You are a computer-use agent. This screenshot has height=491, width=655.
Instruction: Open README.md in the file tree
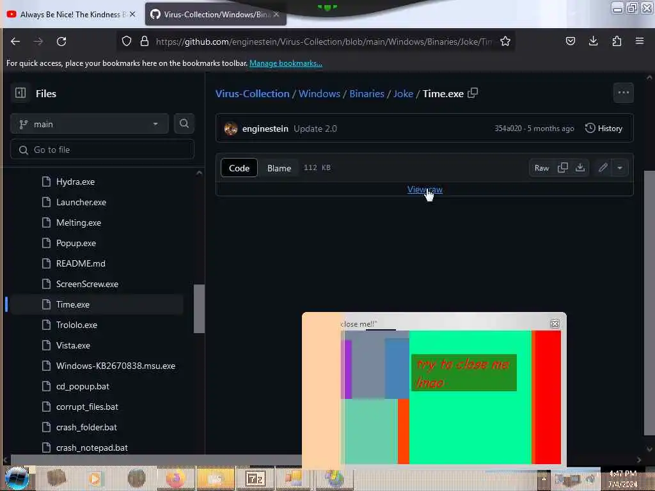pyautogui.click(x=81, y=264)
